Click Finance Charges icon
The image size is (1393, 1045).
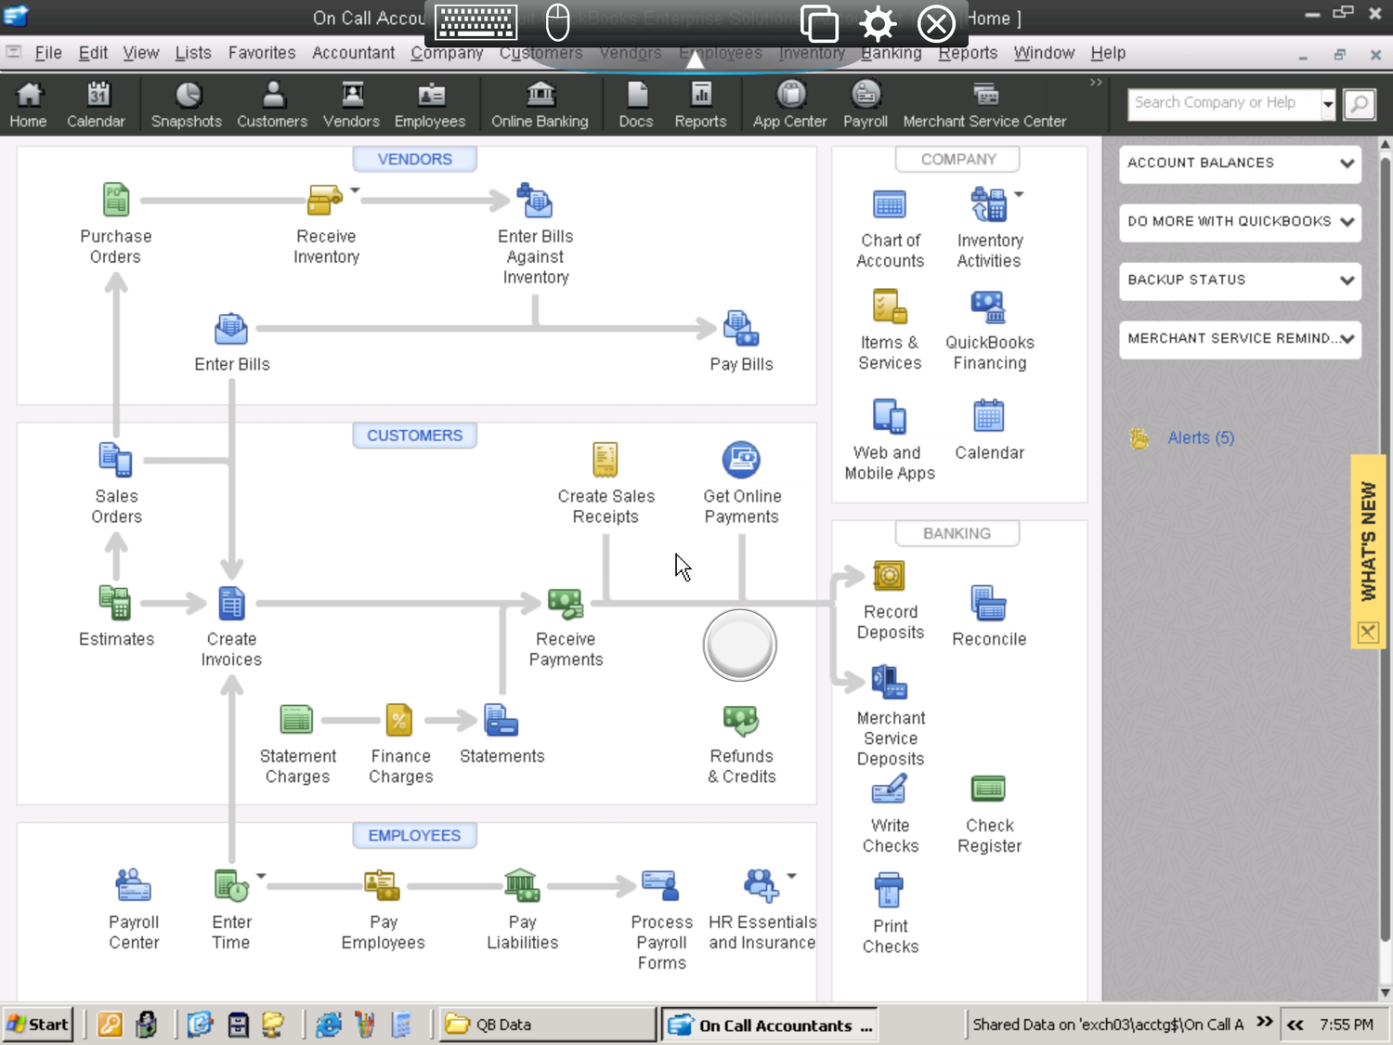coord(399,720)
